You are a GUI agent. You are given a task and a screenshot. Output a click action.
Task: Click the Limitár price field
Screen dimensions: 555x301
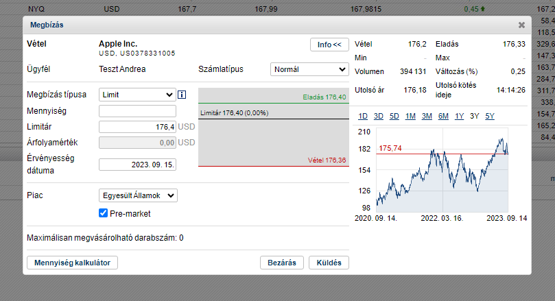coord(137,127)
